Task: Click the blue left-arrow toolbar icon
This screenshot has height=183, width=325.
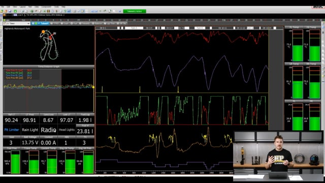Action: 92,11
